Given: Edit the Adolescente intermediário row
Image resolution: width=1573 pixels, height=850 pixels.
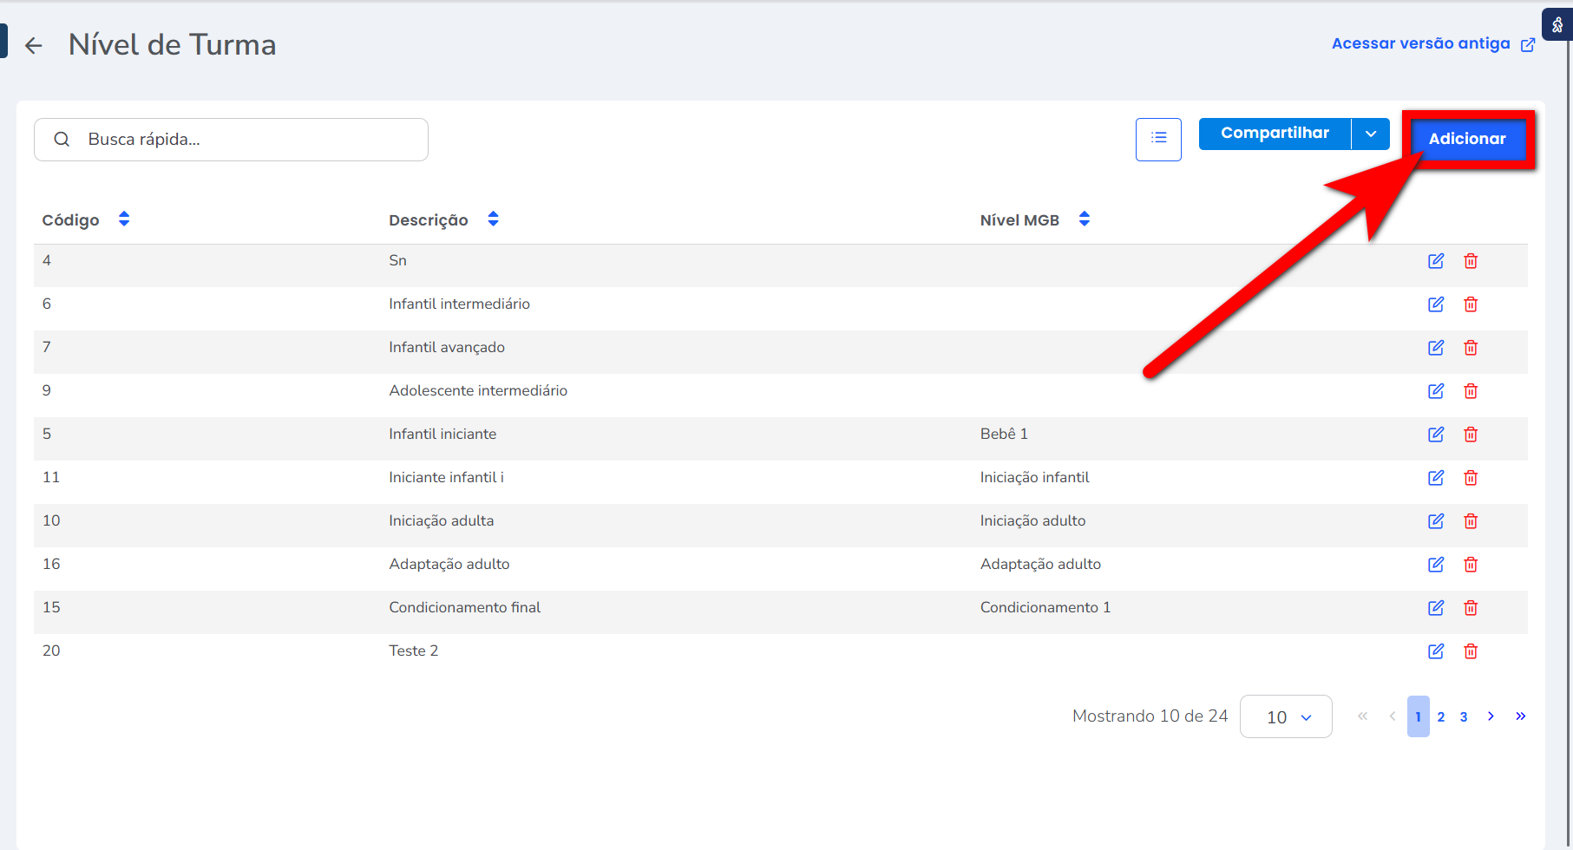Looking at the screenshot, I should (x=1436, y=391).
